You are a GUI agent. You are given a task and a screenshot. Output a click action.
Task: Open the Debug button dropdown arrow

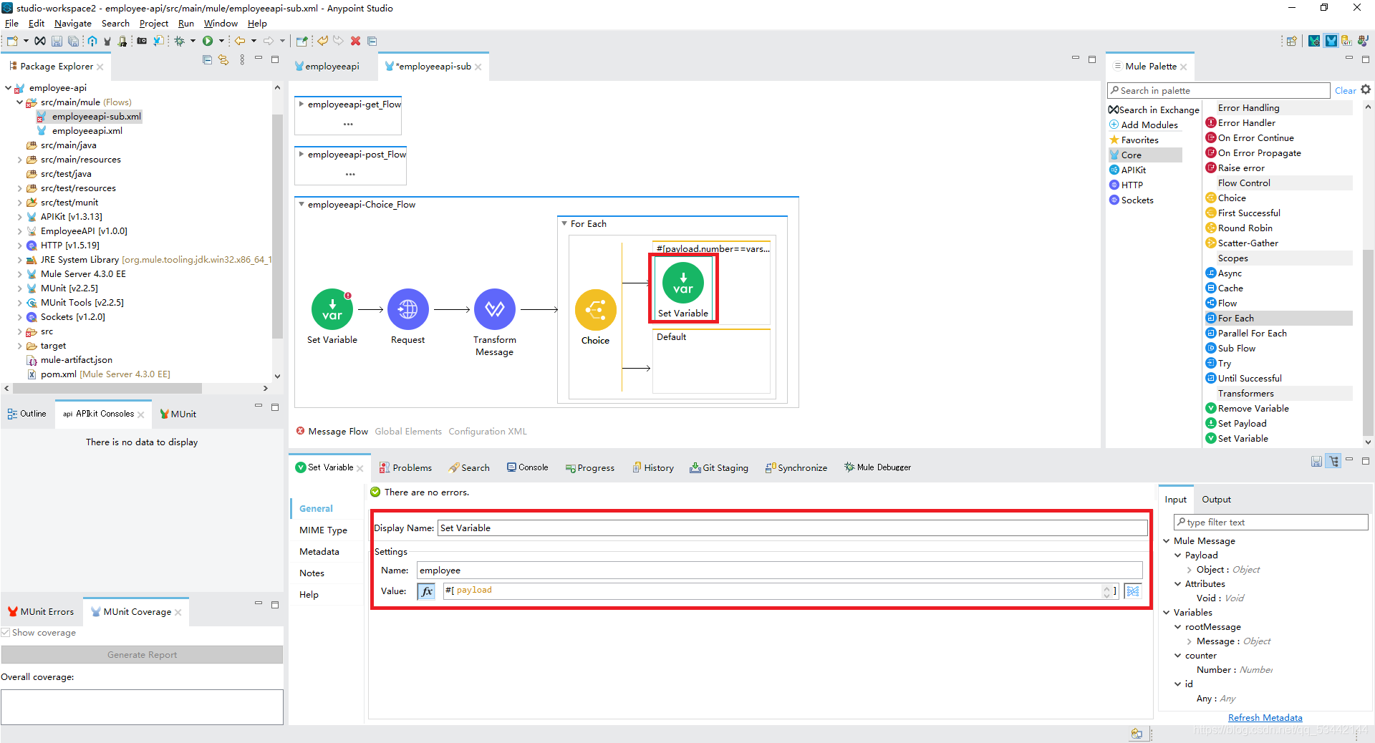pos(193,41)
